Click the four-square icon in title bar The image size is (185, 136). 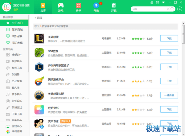(158, 2)
